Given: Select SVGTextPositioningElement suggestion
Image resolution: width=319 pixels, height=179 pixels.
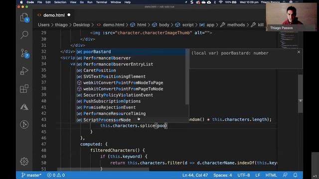Looking at the screenshot, I should (131, 77).
